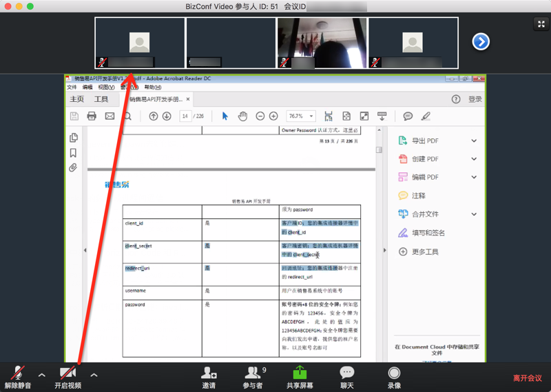The height and width of the screenshot is (392, 551).
Task: Open the 聊天 chat panel
Action: [x=347, y=378]
